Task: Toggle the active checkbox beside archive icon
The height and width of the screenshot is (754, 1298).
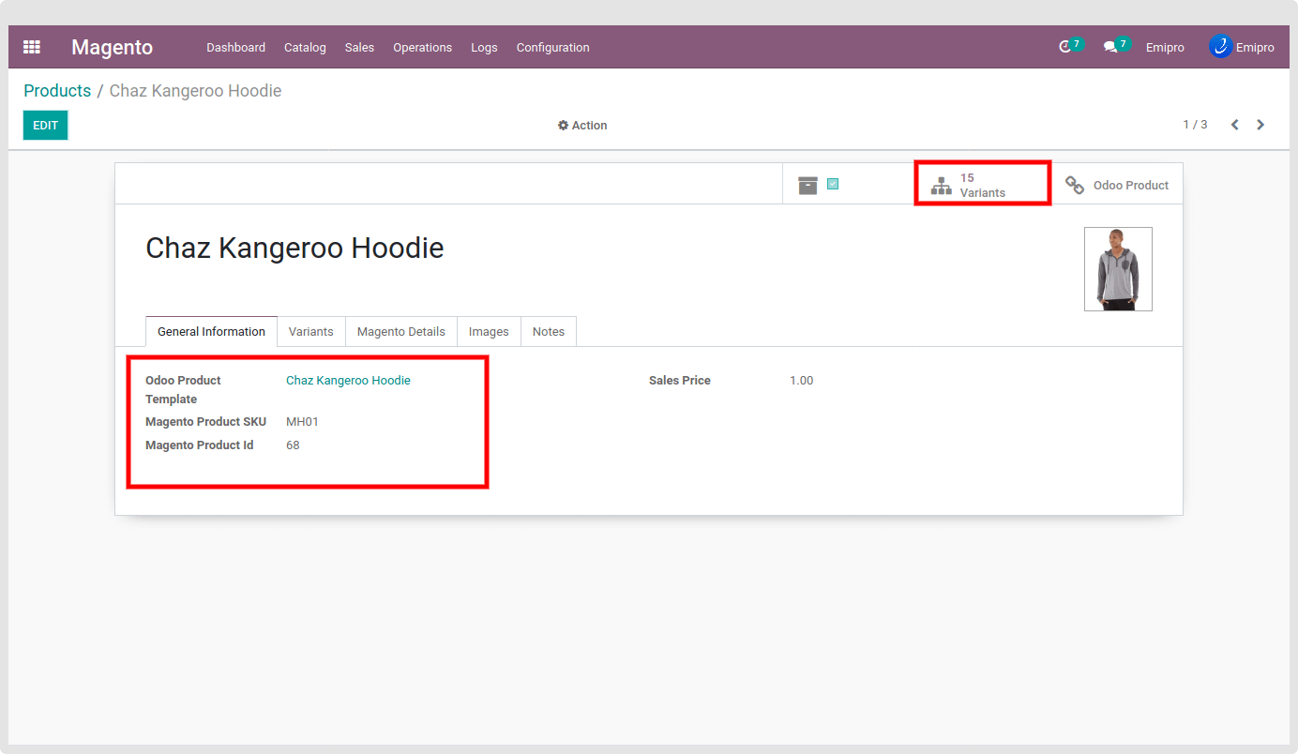Action: coord(833,184)
